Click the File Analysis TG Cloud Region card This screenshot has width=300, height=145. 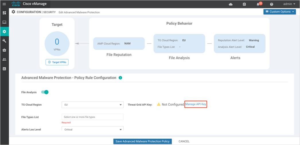click(179, 43)
